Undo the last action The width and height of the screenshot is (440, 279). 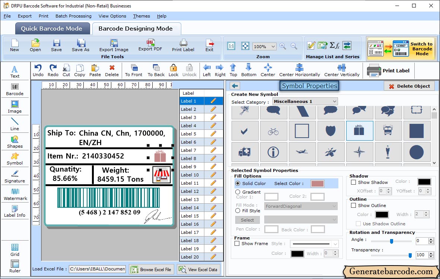coord(38,70)
